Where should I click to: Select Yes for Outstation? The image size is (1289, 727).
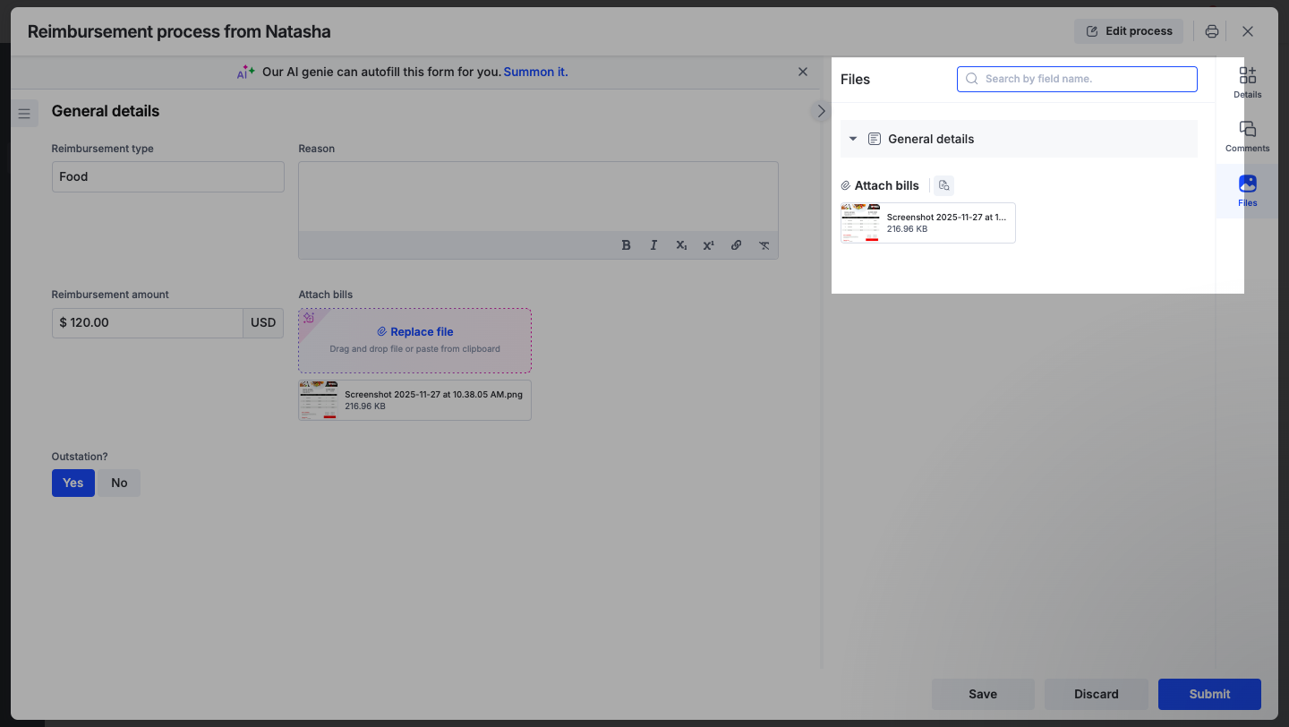[73, 483]
